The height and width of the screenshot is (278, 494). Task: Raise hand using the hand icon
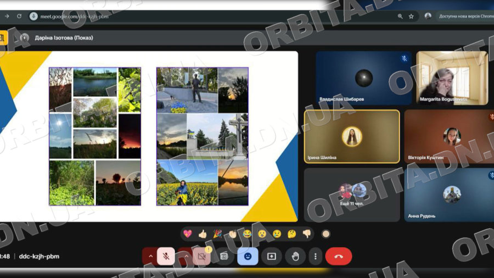coord(295,256)
